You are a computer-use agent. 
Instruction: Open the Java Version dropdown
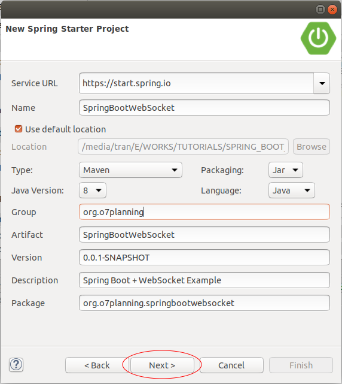pos(93,191)
